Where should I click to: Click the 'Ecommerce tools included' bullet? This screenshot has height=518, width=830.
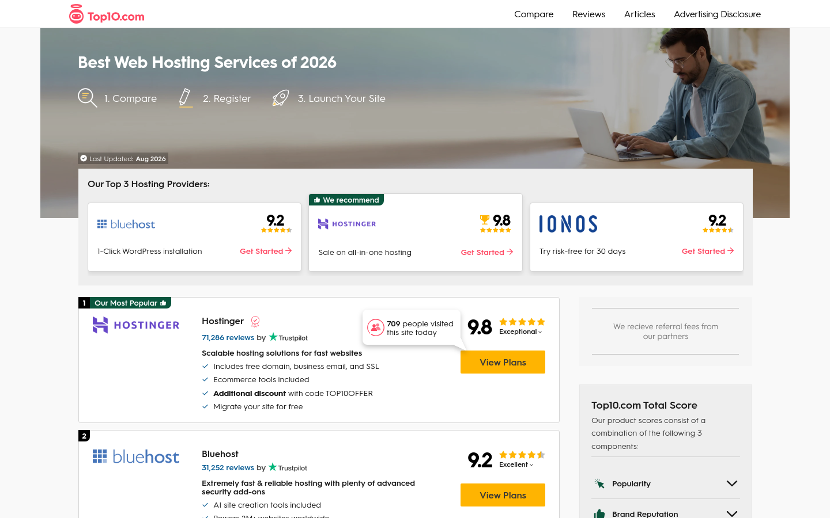tap(261, 379)
